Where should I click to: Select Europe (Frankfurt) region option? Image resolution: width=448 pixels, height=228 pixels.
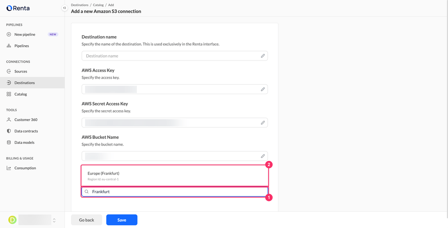175,176
